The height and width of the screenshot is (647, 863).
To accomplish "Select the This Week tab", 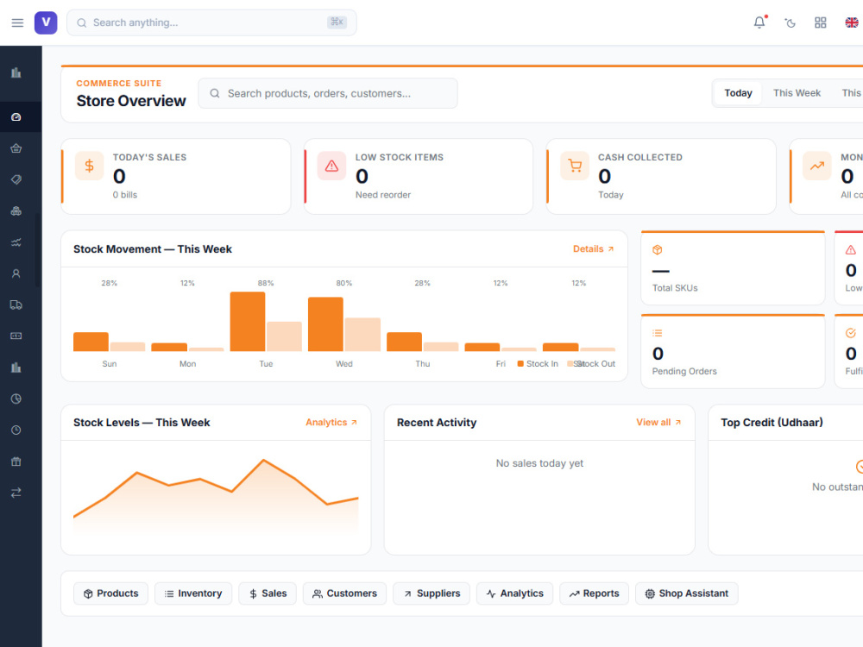I will tap(797, 93).
